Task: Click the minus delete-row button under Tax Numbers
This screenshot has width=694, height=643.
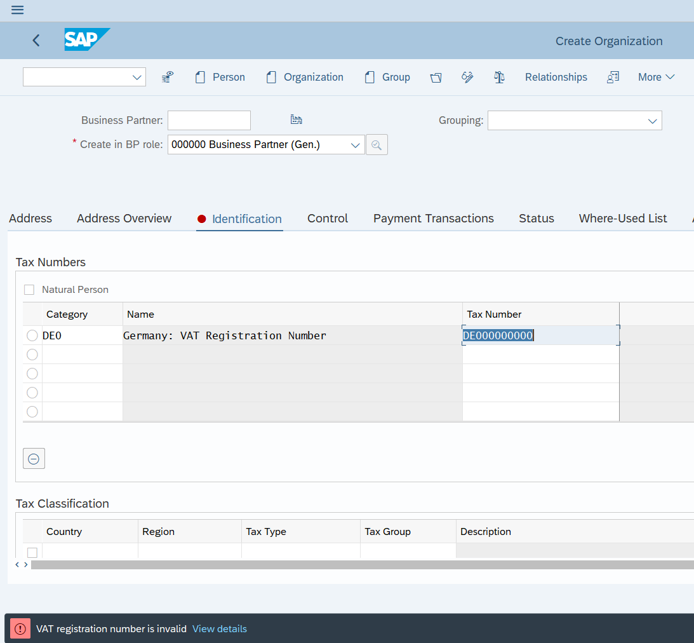Action: (34, 458)
